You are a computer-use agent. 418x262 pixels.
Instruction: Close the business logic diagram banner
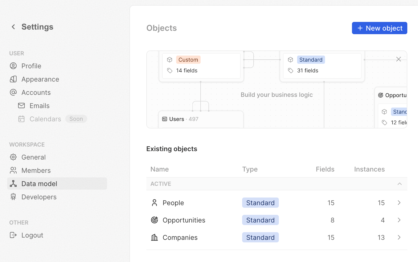pyautogui.click(x=399, y=59)
